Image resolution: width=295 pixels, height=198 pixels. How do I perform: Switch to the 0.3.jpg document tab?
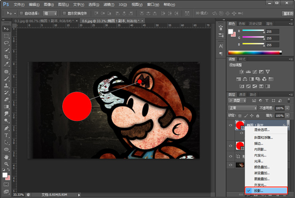pyautogui.click(x=44, y=21)
